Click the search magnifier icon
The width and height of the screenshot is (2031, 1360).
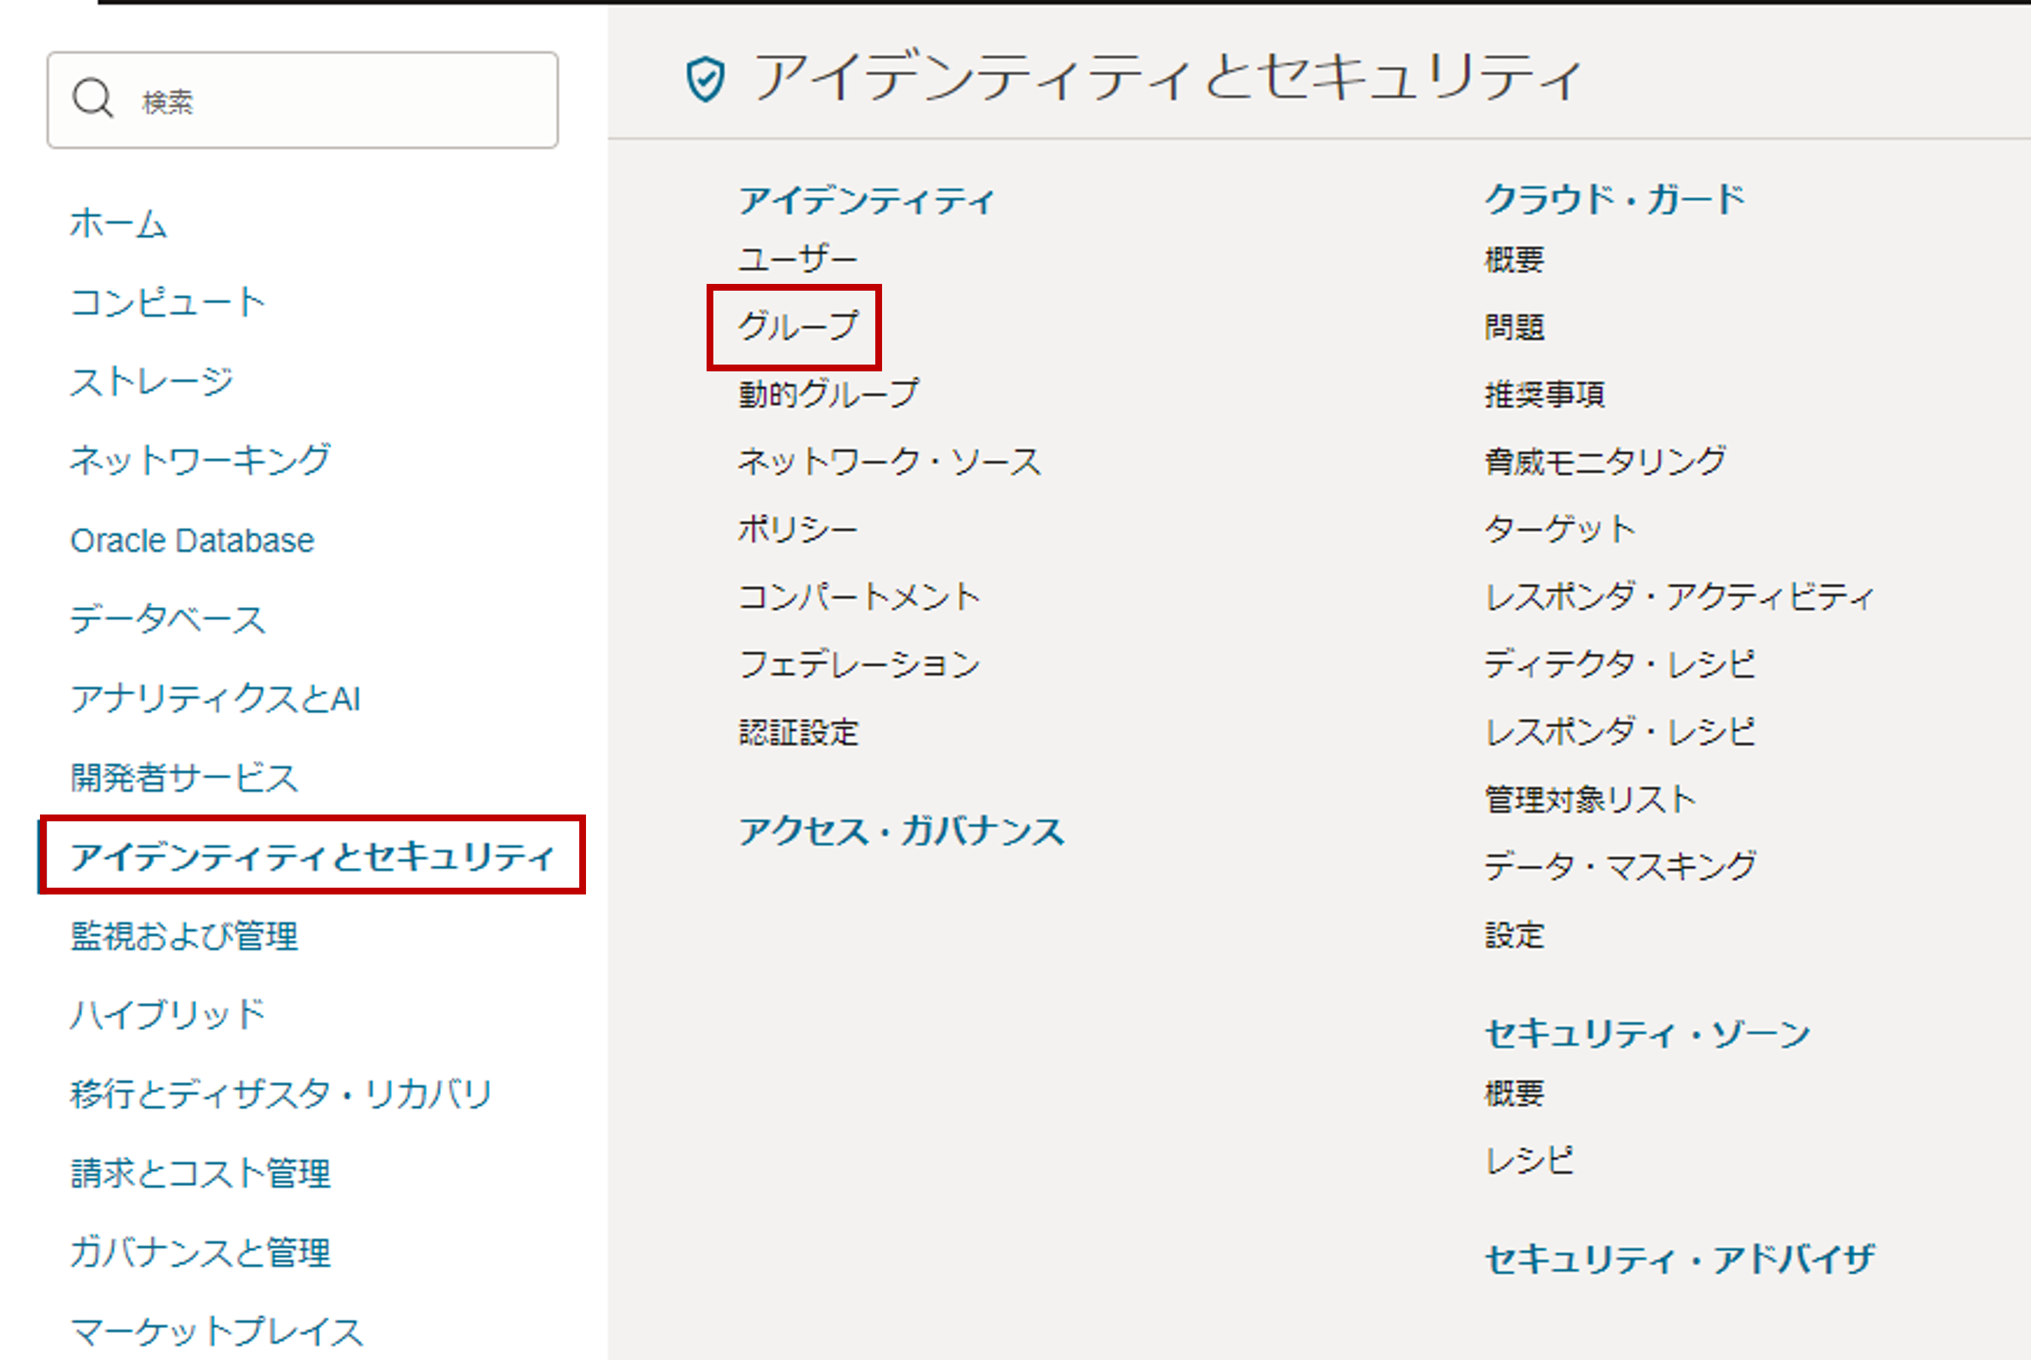pos(93,99)
